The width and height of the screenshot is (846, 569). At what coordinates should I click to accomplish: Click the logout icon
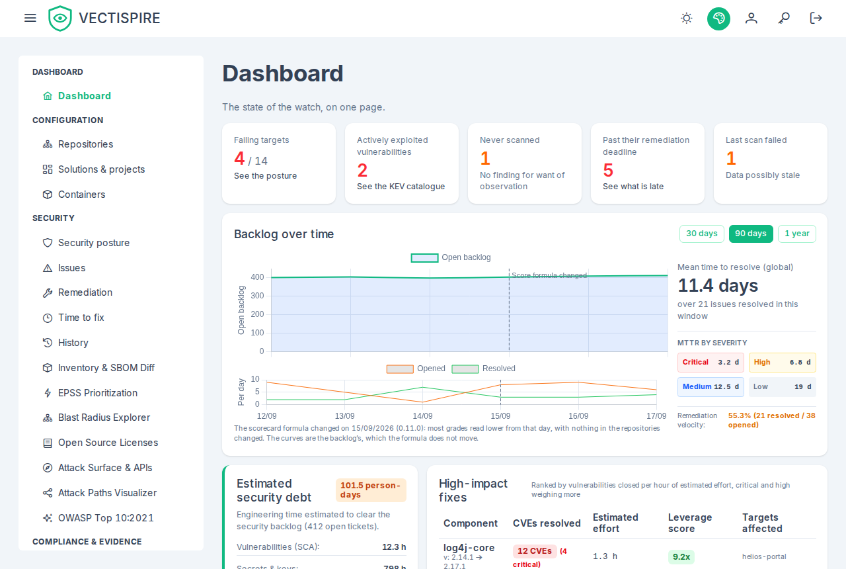(x=816, y=18)
